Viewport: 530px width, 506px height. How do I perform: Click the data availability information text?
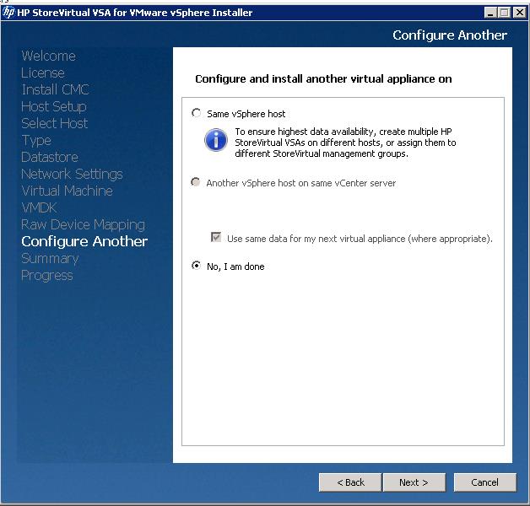tap(345, 143)
